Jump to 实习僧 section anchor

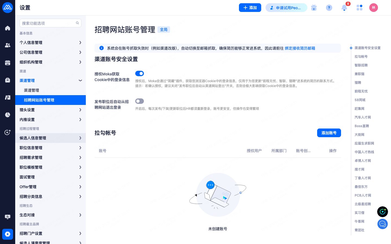(x=360, y=213)
